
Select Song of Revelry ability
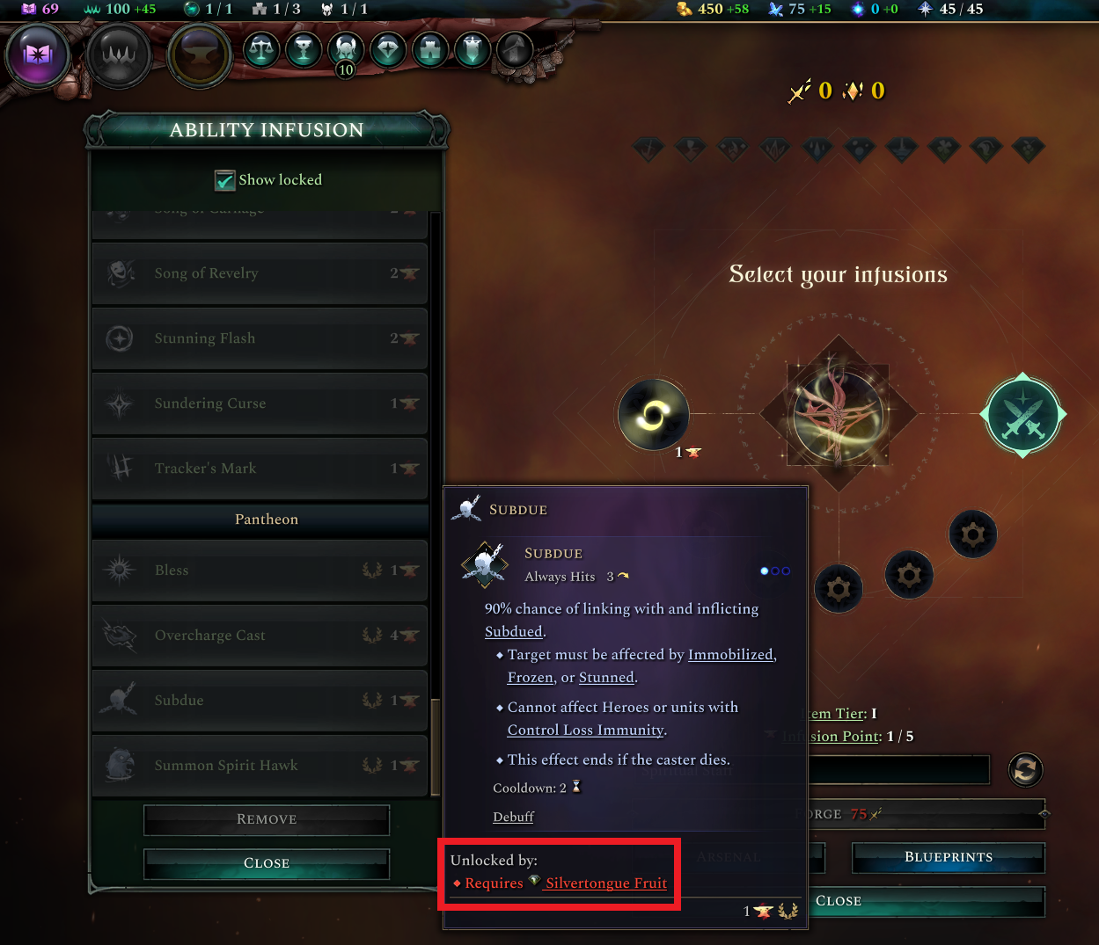pos(260,273)
